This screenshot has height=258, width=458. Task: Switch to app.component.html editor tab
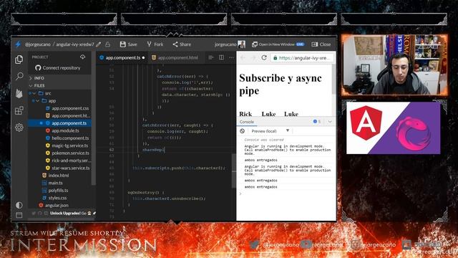pos(175,57)
